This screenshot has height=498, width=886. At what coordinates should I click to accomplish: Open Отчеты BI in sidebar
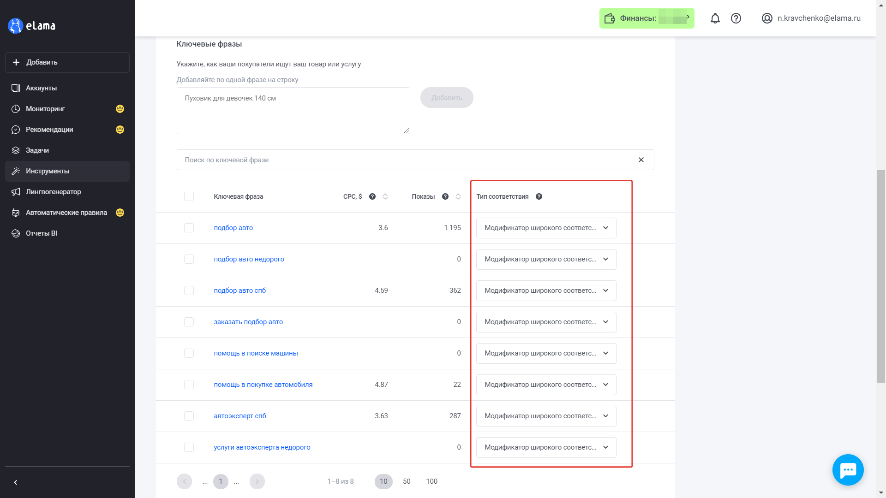[x=67, y=233]
